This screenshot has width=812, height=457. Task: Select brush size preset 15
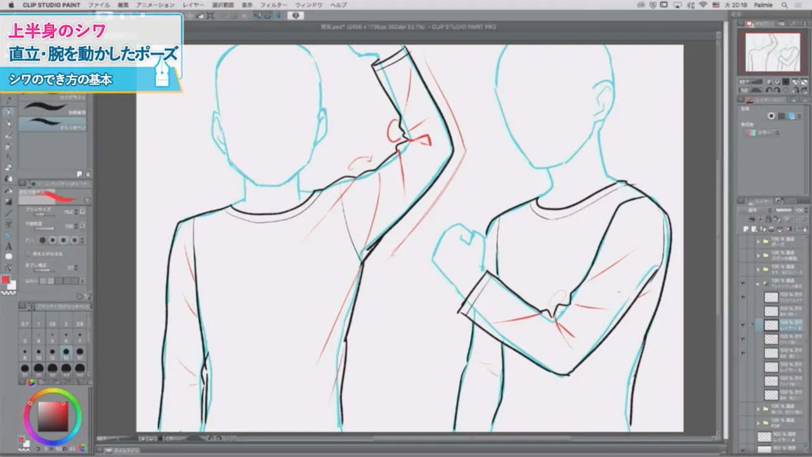[66, 354]
